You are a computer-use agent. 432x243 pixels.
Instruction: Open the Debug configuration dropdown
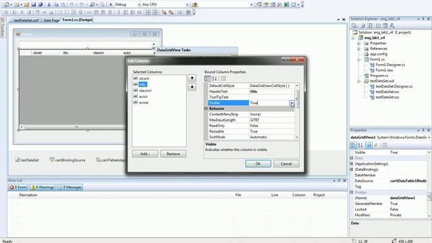click(139, 5)
